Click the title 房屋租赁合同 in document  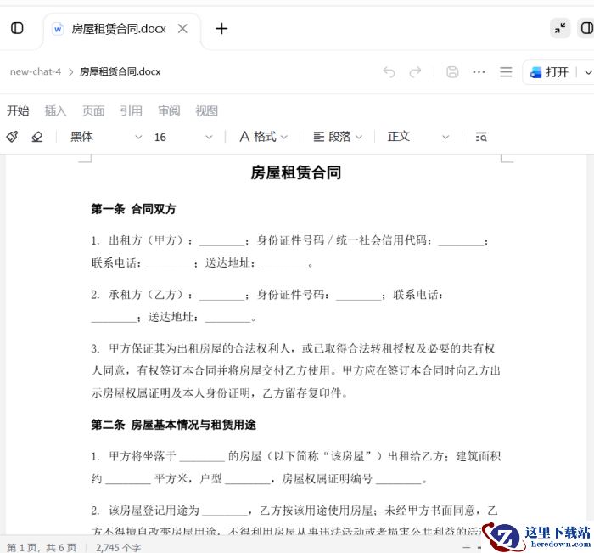(296, 172)
